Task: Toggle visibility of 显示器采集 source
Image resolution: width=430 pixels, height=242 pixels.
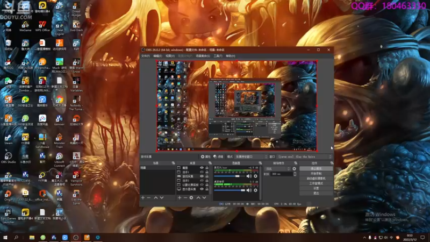Action: pyautogui.click(x=202, y=189)
